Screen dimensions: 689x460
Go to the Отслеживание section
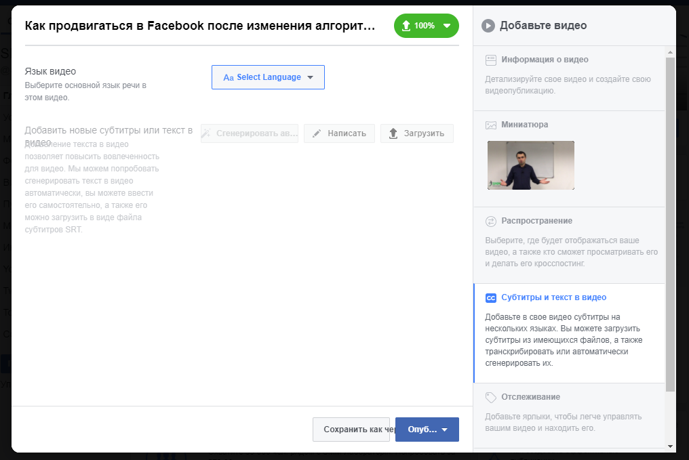tap(569, 416)
